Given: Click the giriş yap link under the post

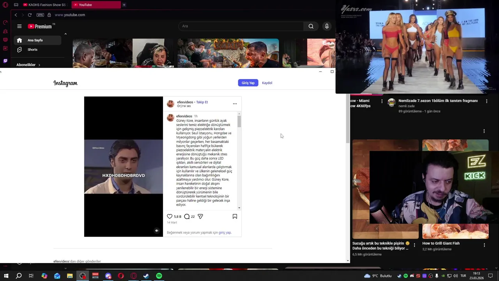Looking at the screenshot, I should pos(225,233).
